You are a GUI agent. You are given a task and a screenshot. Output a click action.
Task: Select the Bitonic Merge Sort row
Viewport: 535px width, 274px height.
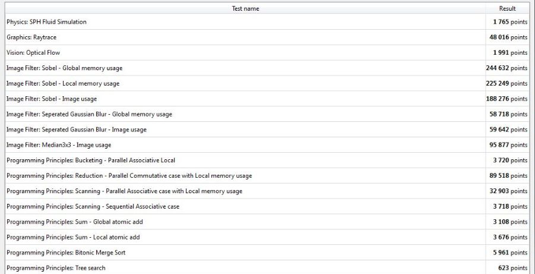coord(65,253)
